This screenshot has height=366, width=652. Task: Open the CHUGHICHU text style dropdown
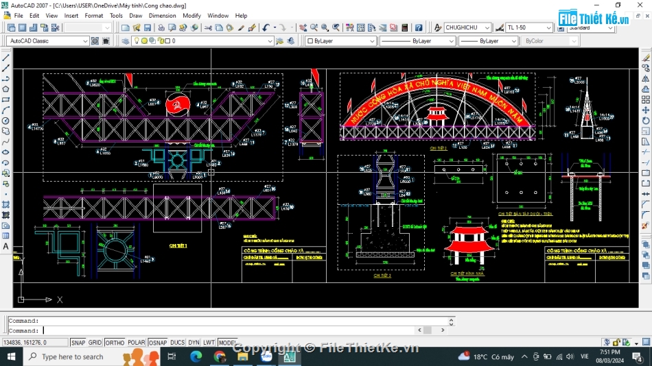(x=487, y=28)
